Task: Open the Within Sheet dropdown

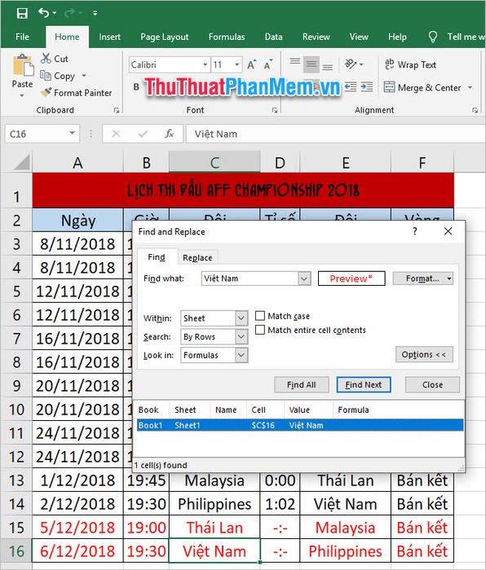Action: pyautogui.click(x=241, y=318)
